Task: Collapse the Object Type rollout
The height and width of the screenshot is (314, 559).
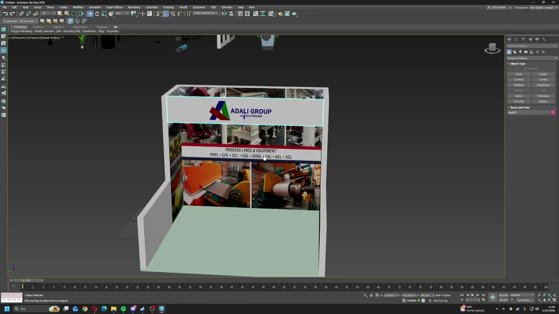Action: (518, 64)
